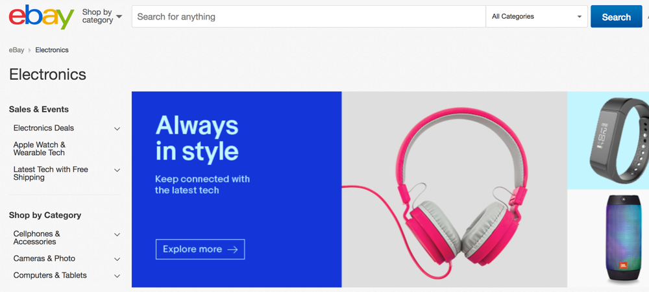Expand Cameras & Photo chevron
The image size is (649, 292).
point(117,260)
